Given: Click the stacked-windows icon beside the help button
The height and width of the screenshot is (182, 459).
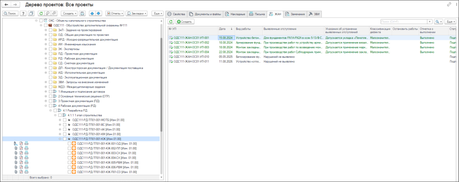Looking at the screenshot, I should (31, 13).
